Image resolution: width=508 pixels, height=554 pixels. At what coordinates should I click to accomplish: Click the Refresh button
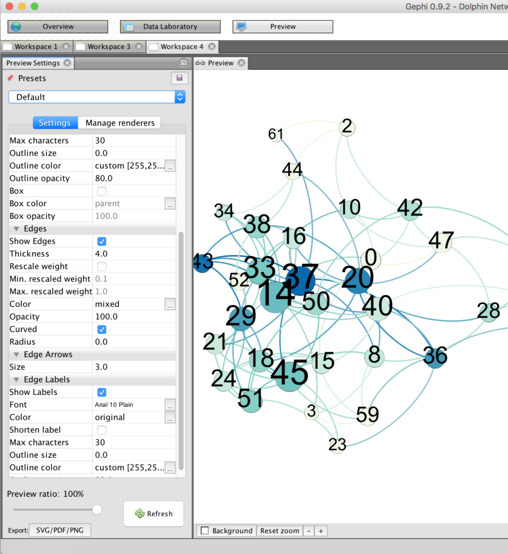pyautogui.click(x=153, y=513)
